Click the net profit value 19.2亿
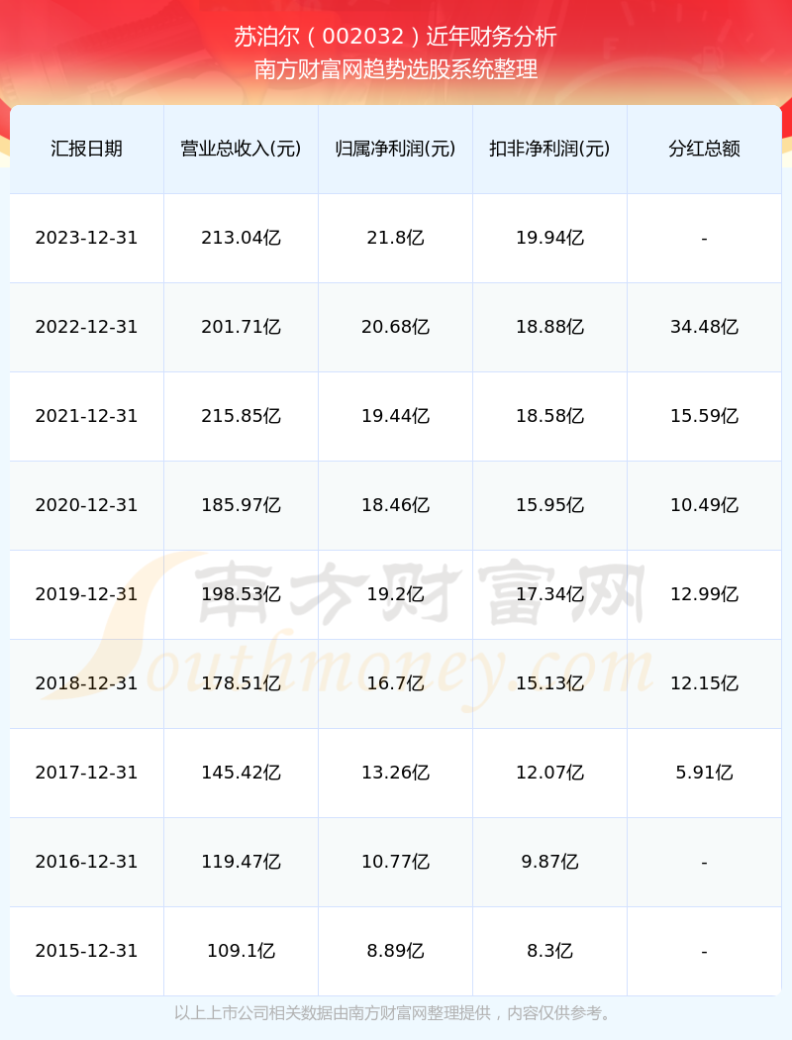The width and height of the screenshot is (792, 1040). [x=396, y=594]
